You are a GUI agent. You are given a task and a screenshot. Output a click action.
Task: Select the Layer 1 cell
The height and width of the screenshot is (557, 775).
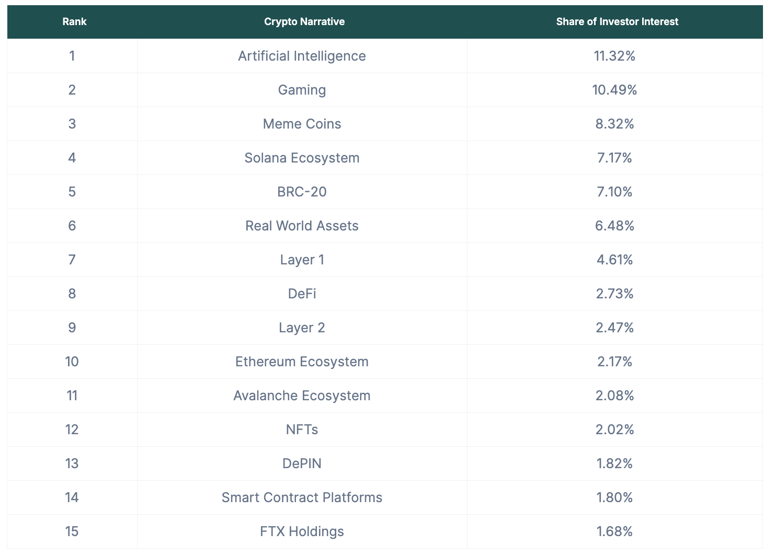pos(302,260)
